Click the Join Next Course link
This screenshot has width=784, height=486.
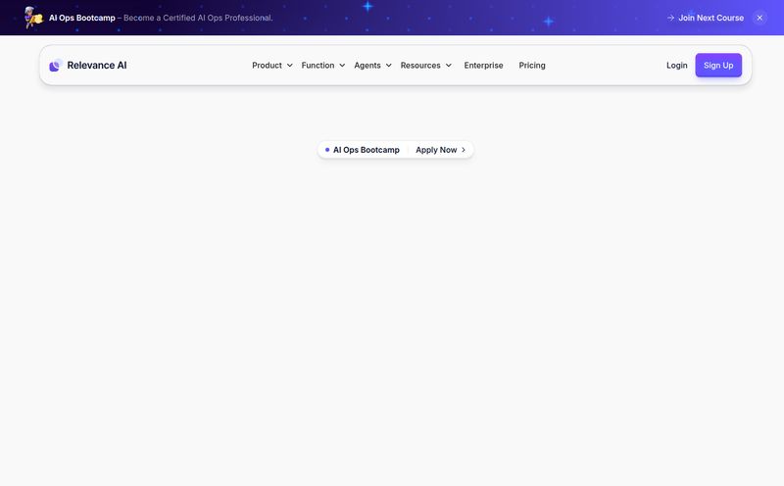tap(711, 18)
